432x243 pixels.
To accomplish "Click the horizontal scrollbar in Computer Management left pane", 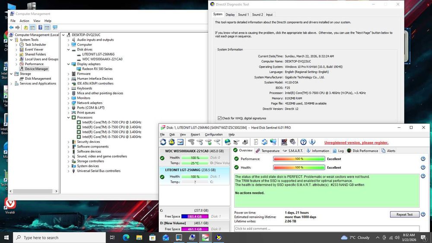I will click(x=33, y=191).
